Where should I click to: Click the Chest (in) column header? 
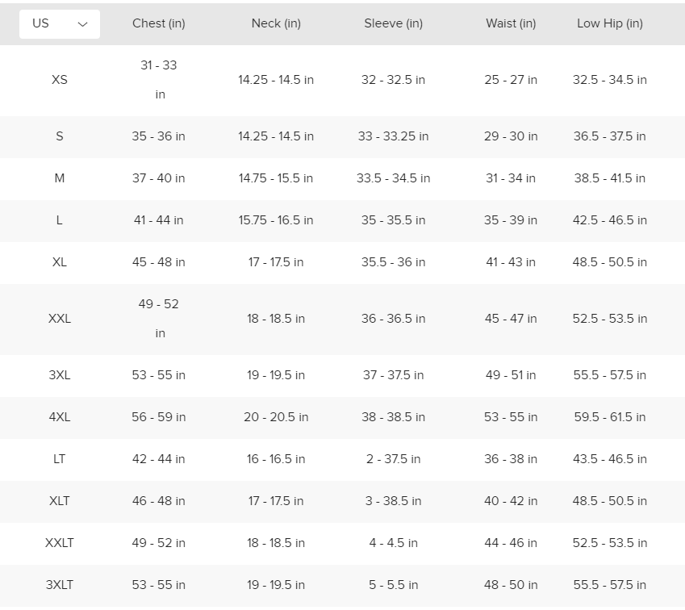coord(159,23)
